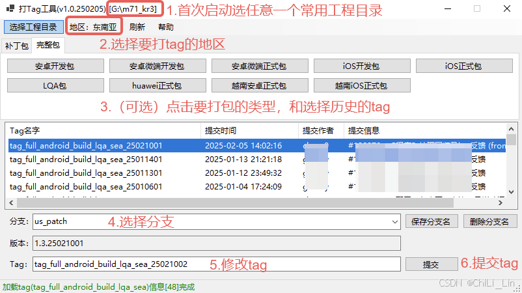Open the 帮助 menu
This screenshot has height=293, width=522.
166,27
